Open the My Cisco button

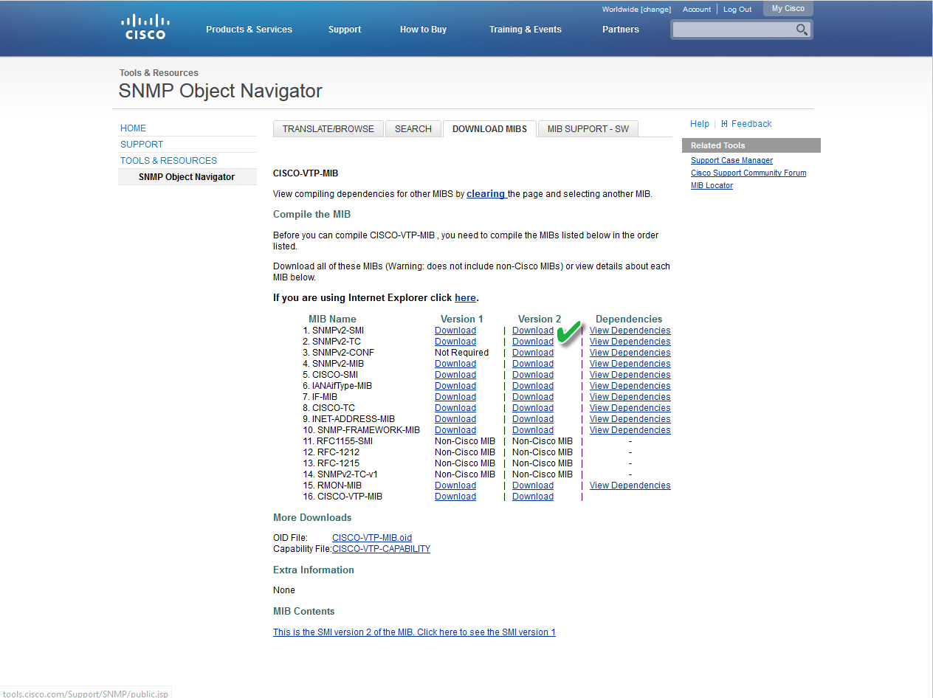click(788, 9)
